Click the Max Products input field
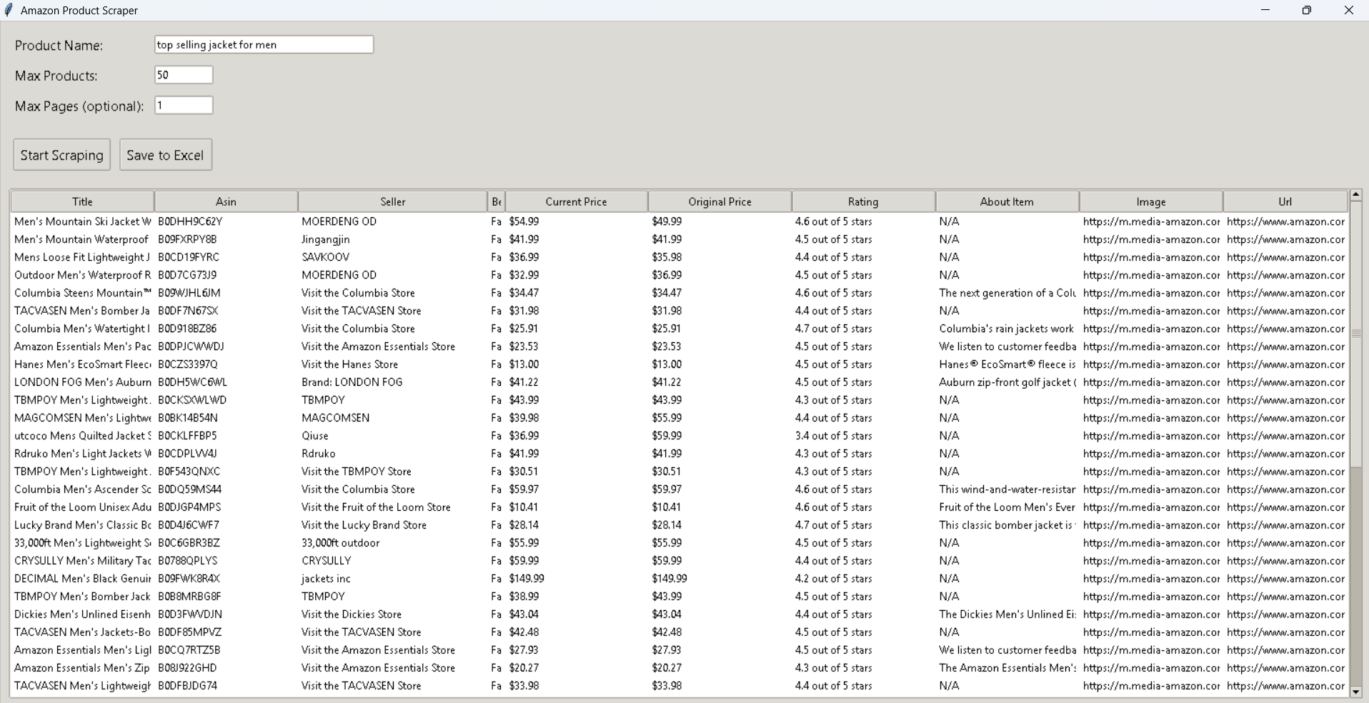Viewport: 1369px width, 703px height. coord(184,75)
